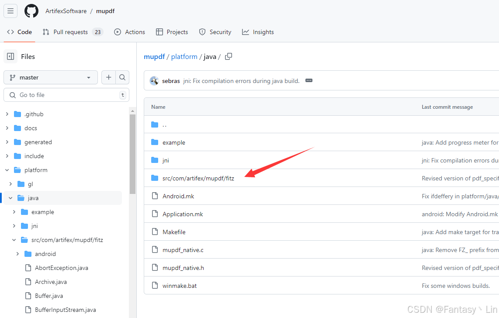Go to GitHub homepage via logo

(31, 11)
